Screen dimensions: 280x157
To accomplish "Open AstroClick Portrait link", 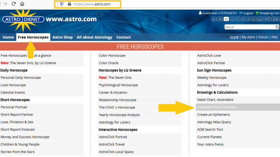I will click(140, 137).
